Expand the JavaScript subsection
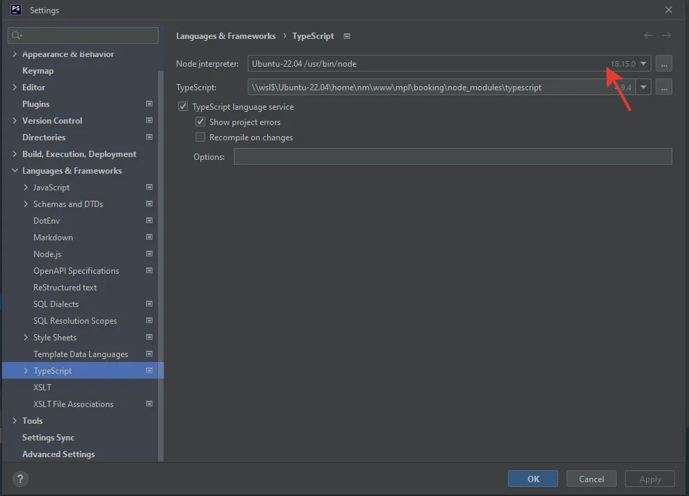This screenshot has width=689, height=496. tap(26, 188)
